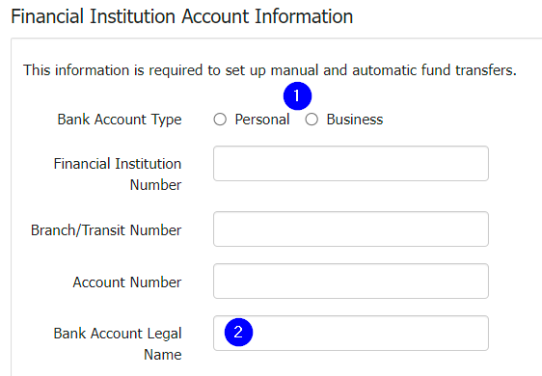Click the 'Financial Institution Number' field label
542x376 pixels.
(118, 175)
